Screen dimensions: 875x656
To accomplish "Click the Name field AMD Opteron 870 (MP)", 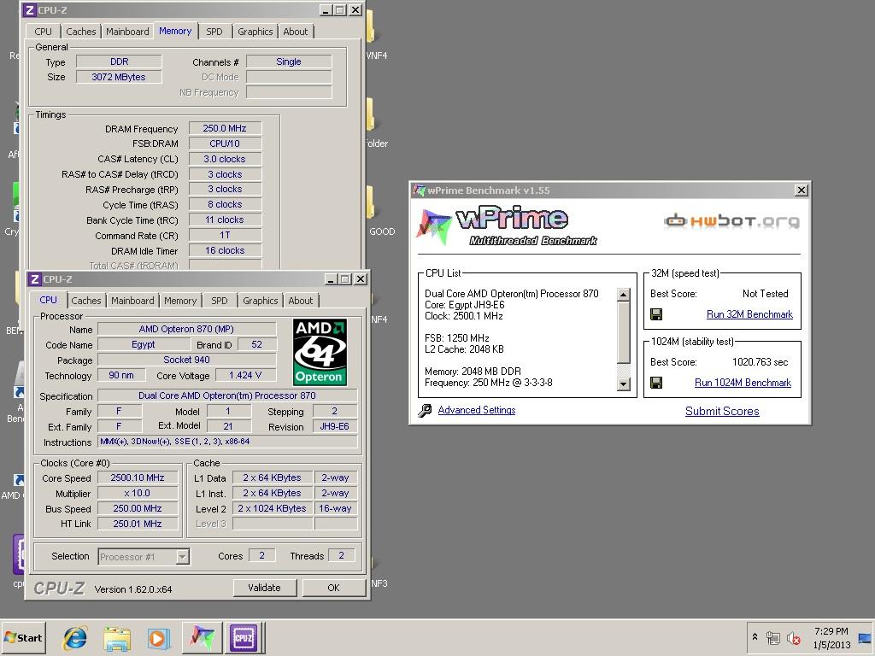I will point(187,329).
